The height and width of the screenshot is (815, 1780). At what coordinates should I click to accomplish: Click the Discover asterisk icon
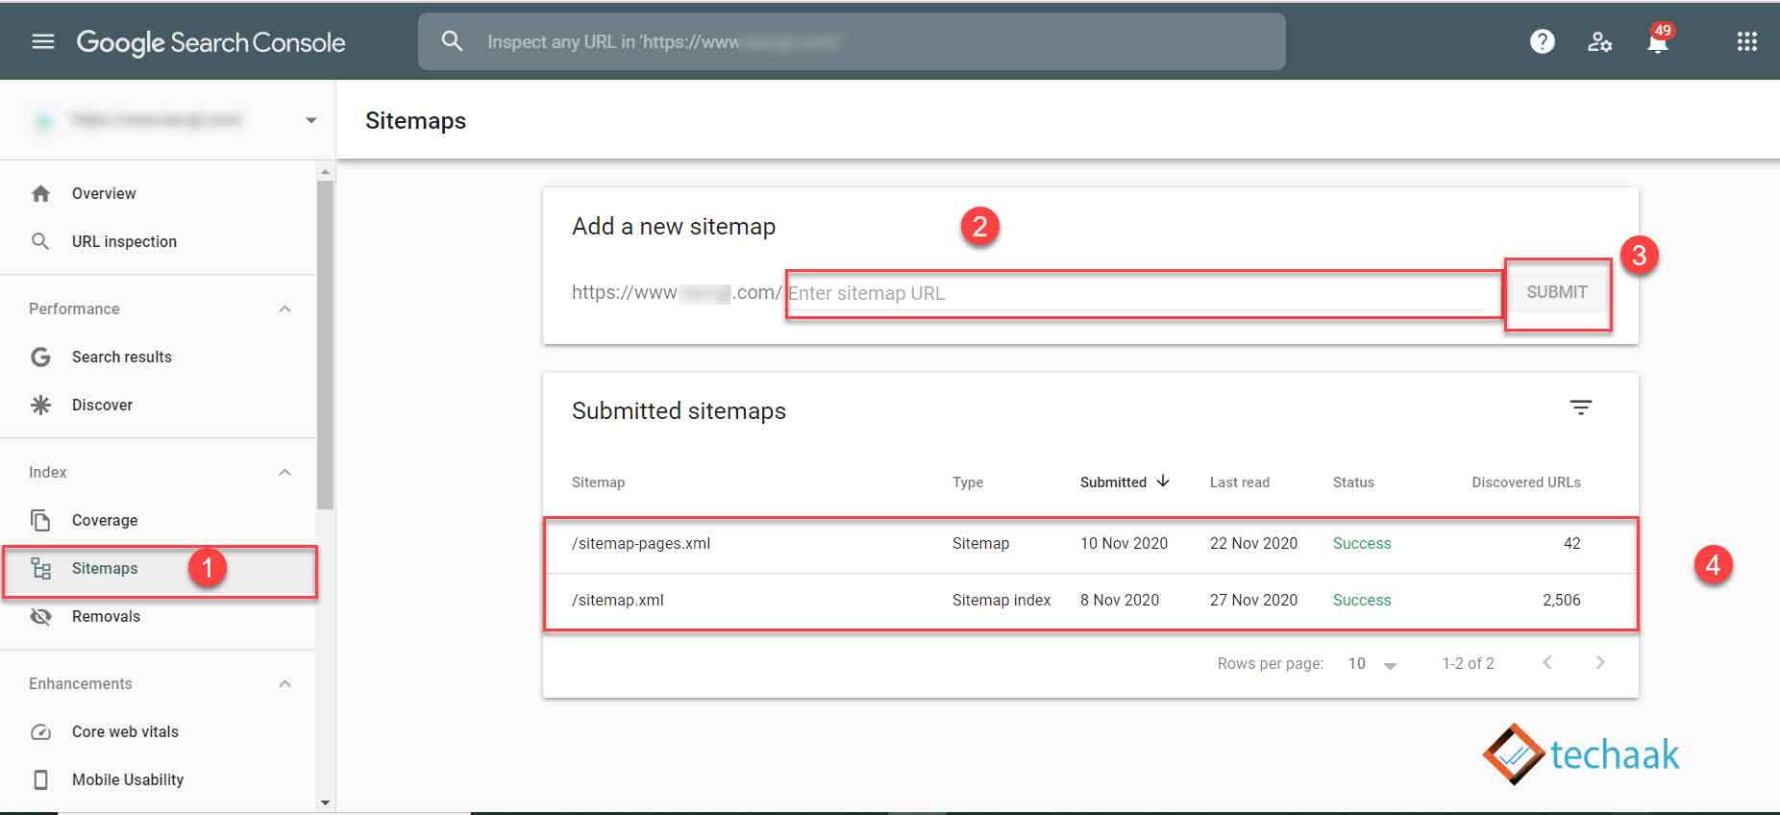[40, 405]
